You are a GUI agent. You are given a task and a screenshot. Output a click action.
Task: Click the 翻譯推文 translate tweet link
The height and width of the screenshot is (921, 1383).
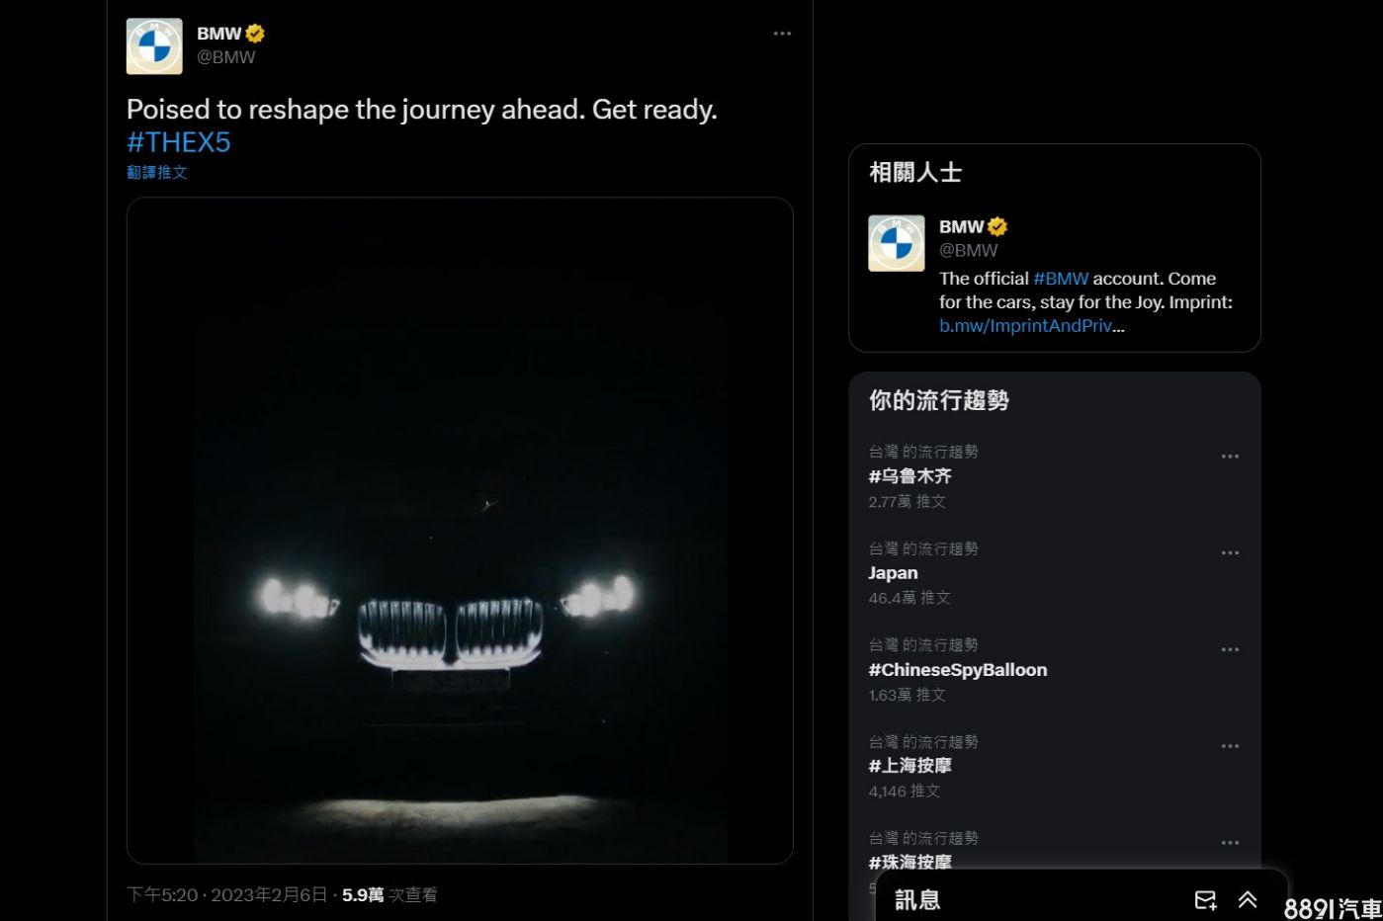pos(157,172)
